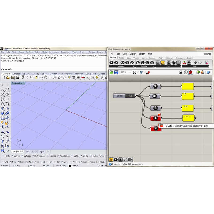214x214 pixels.
Task: Switch to the Maths tab
Action: tap(121, 58)
